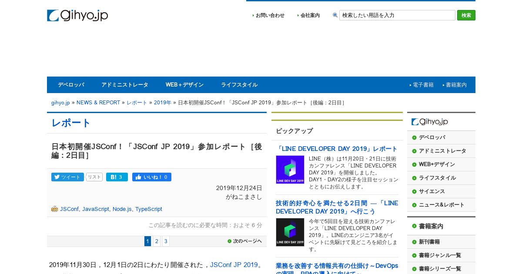Image resolution: width=522 pixels, height=274 pixels.
Task: Go to page 3 of article
Action: (166, 241)
